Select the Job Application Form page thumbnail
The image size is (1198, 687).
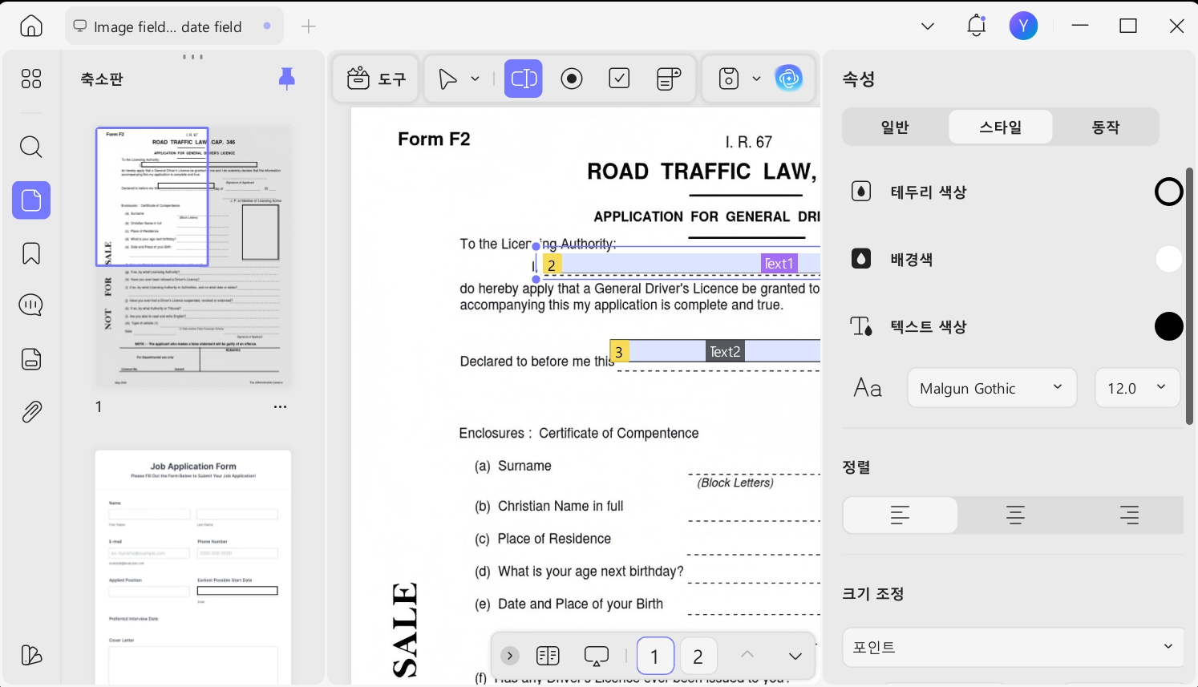coord(193,567)
